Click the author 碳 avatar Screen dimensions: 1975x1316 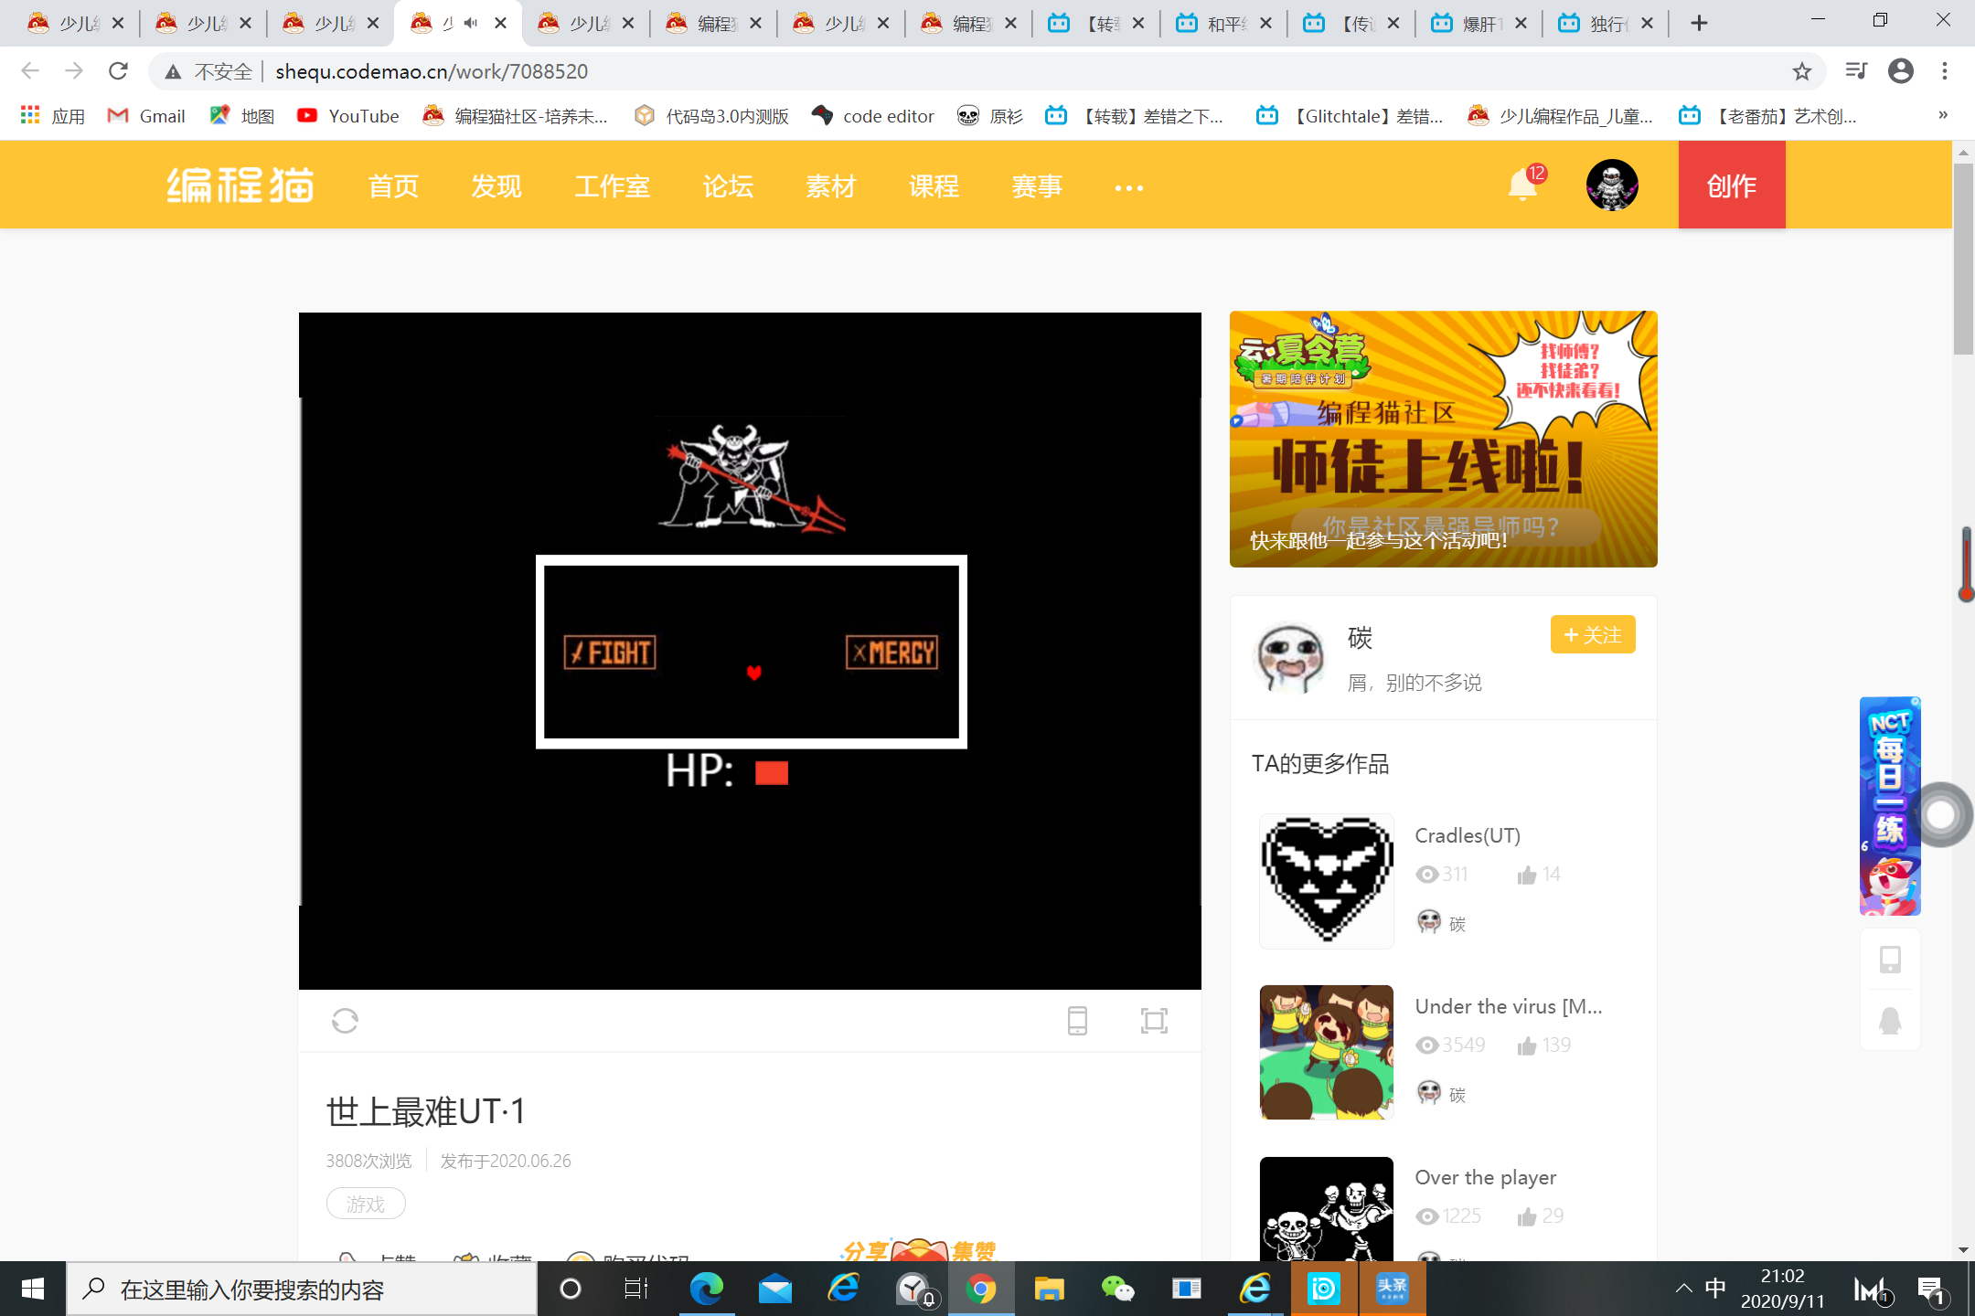click(x=1290, y=657)
